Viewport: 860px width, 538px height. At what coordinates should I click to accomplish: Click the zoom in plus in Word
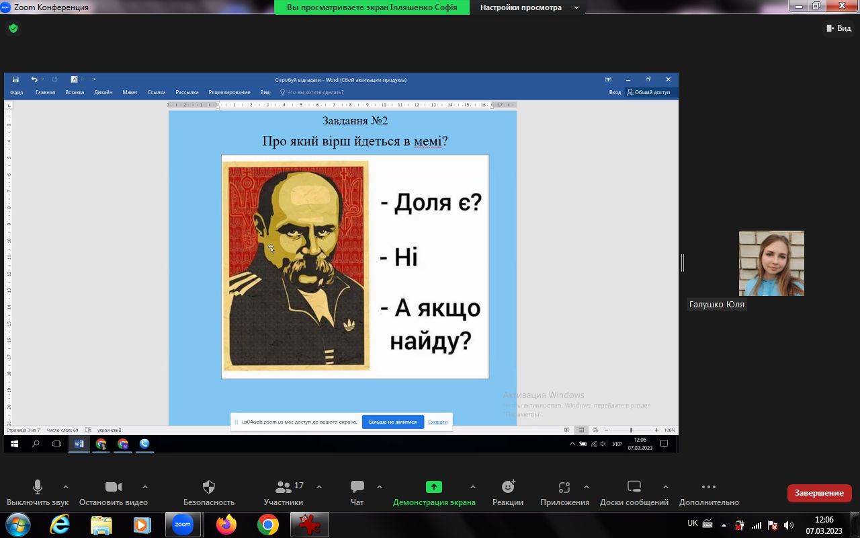tap(656, 430)
